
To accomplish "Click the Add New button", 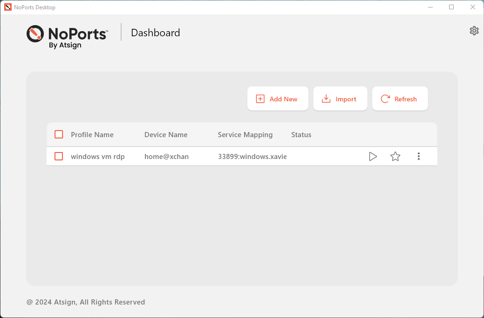I will click(278, 99).
